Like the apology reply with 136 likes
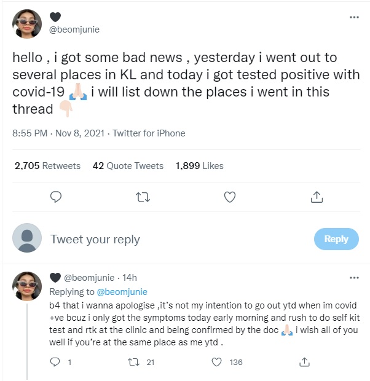The image size is (370, 381). click(216, 363)
